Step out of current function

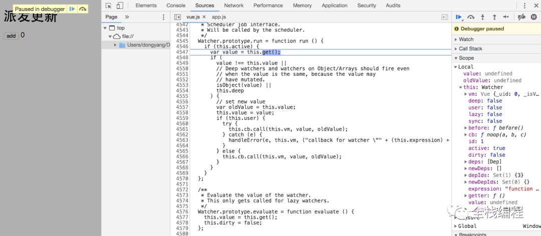tap(494, 17)
